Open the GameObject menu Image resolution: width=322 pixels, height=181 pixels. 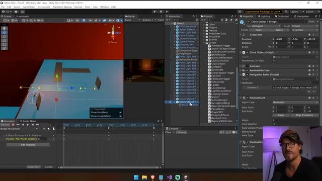click(x=29, y=7)
